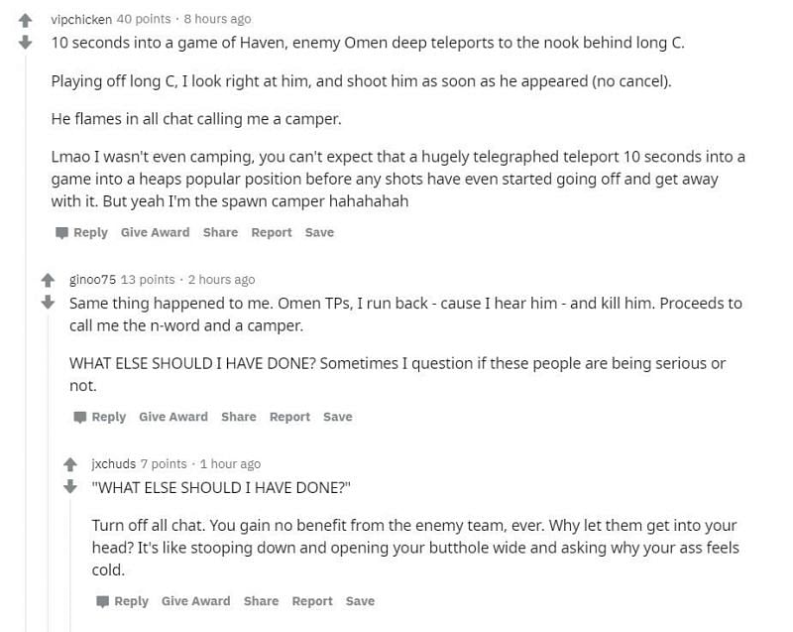Give Award to vipchicken's comment

point(156,232)
